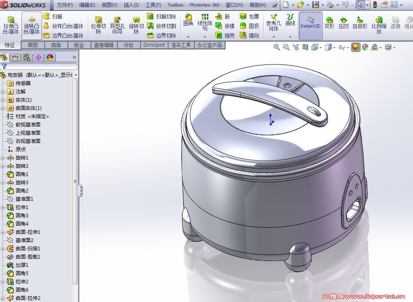Select the 抽壳 shell tool
This screenshot has height=302, width=413.
pyautogui.click(x=225, y=36)
